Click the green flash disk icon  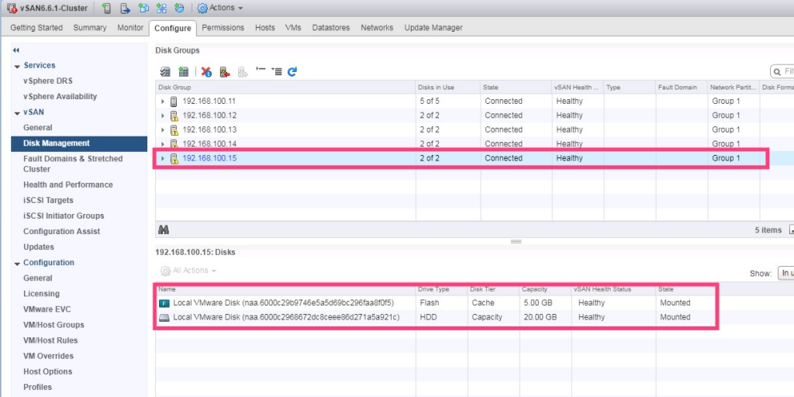tap(164, 303)
